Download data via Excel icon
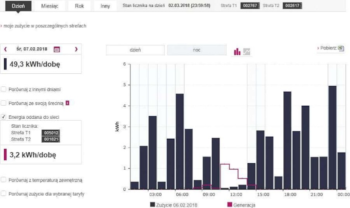Viewport: 350px width, 208px height. [341, 48]
